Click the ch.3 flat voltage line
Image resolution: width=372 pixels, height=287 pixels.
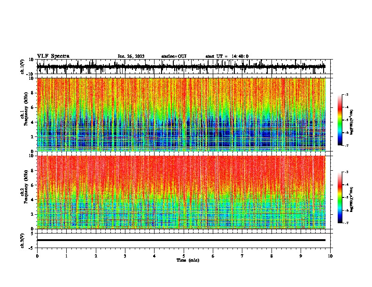click(181, 240)
